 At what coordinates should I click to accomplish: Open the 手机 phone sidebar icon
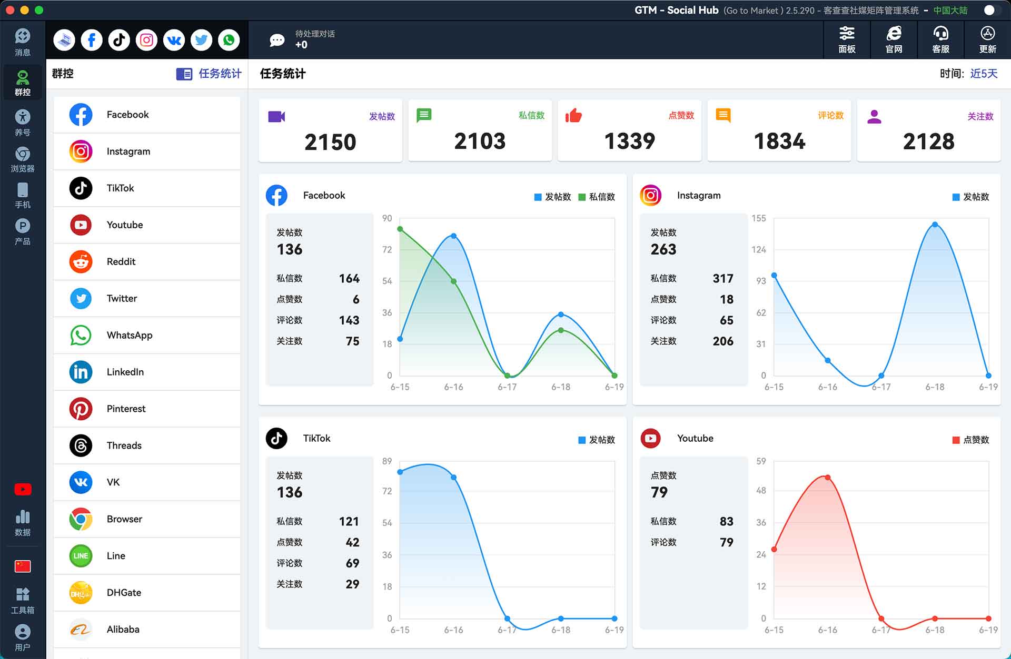click(x=23, y=196)
